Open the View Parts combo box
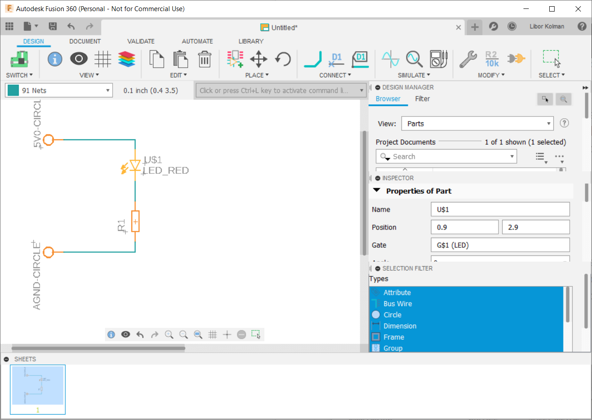This screenshot has width=592, height=420. point(477,124)
